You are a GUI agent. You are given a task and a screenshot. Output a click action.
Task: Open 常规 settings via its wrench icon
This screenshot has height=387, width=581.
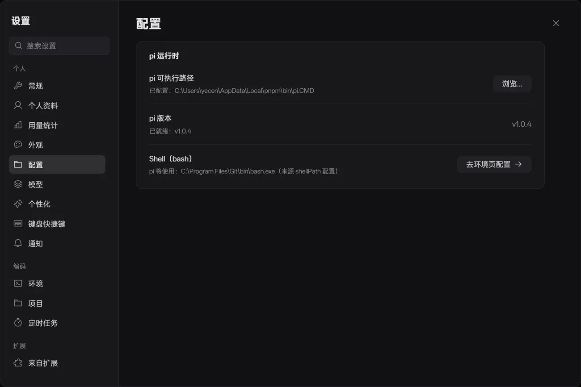tap(18, 86)
